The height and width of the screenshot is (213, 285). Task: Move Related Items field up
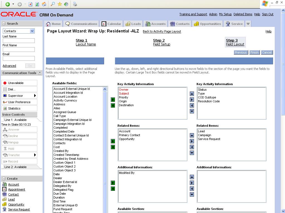192,135
